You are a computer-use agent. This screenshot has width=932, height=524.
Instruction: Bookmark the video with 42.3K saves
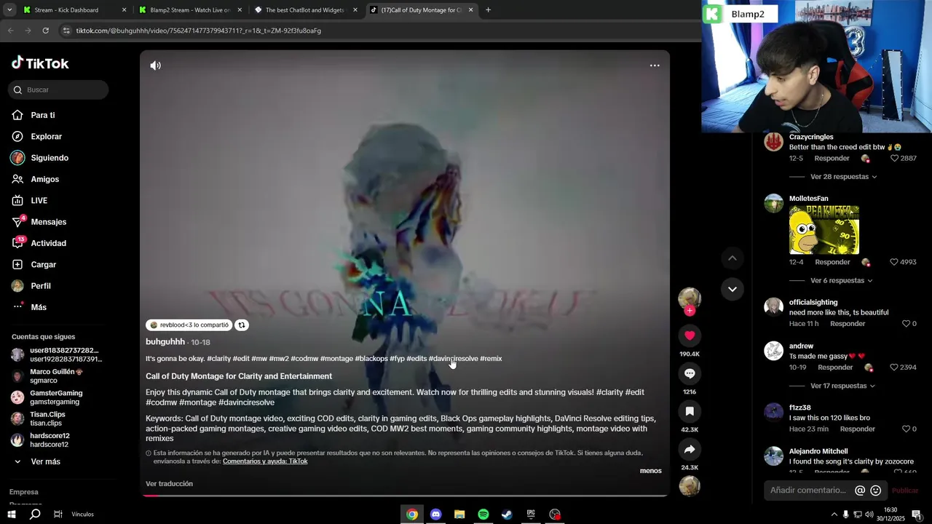point(690,411)
